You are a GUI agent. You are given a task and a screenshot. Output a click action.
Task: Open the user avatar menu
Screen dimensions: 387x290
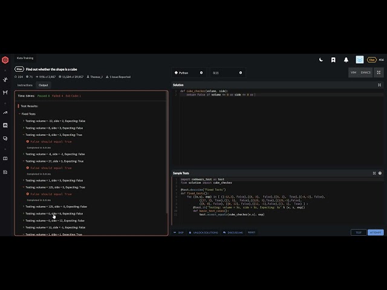click(360, 60)
